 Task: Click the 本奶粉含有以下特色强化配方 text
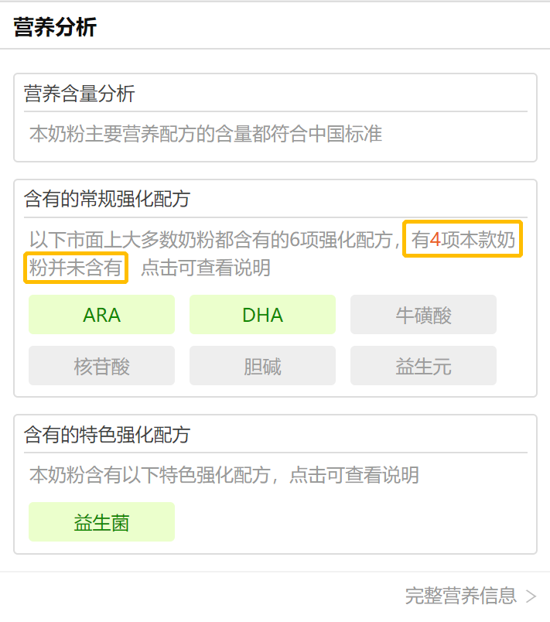point(151,474)
